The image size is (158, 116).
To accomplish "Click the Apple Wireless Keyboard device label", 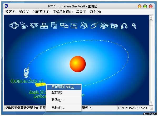I will pos(37,94).
